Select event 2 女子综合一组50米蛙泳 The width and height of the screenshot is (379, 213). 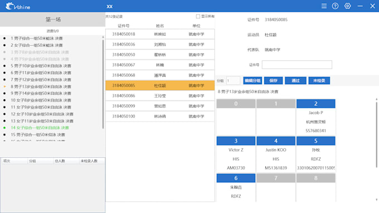[36, 45]
